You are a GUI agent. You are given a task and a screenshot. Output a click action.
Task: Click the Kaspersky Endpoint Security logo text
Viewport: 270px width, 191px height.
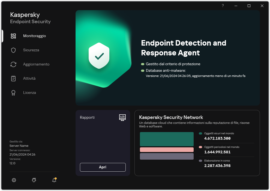[x=30, y=18]
